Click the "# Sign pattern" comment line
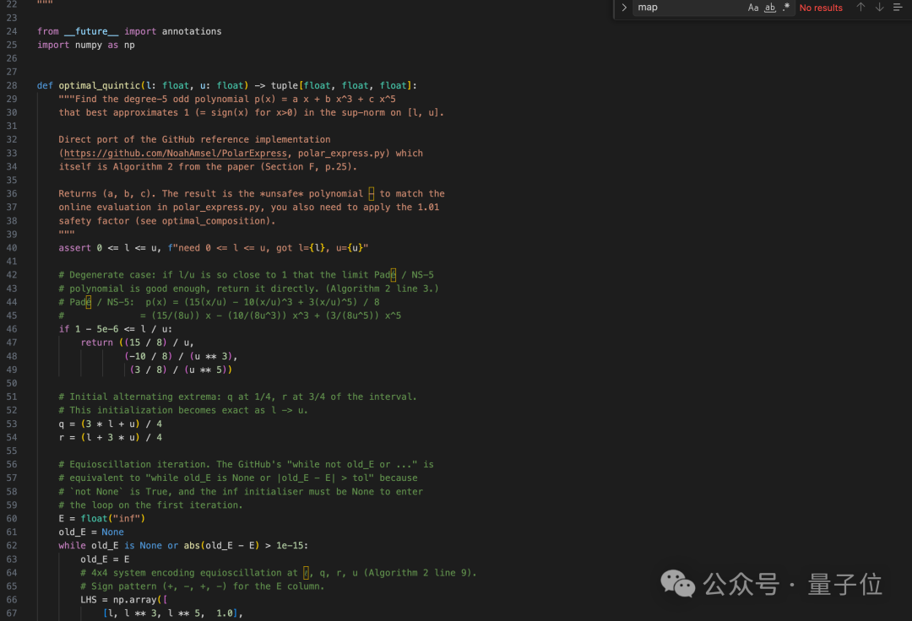The height and width of the screenshot is (621, 912). (x=203, y=586)
